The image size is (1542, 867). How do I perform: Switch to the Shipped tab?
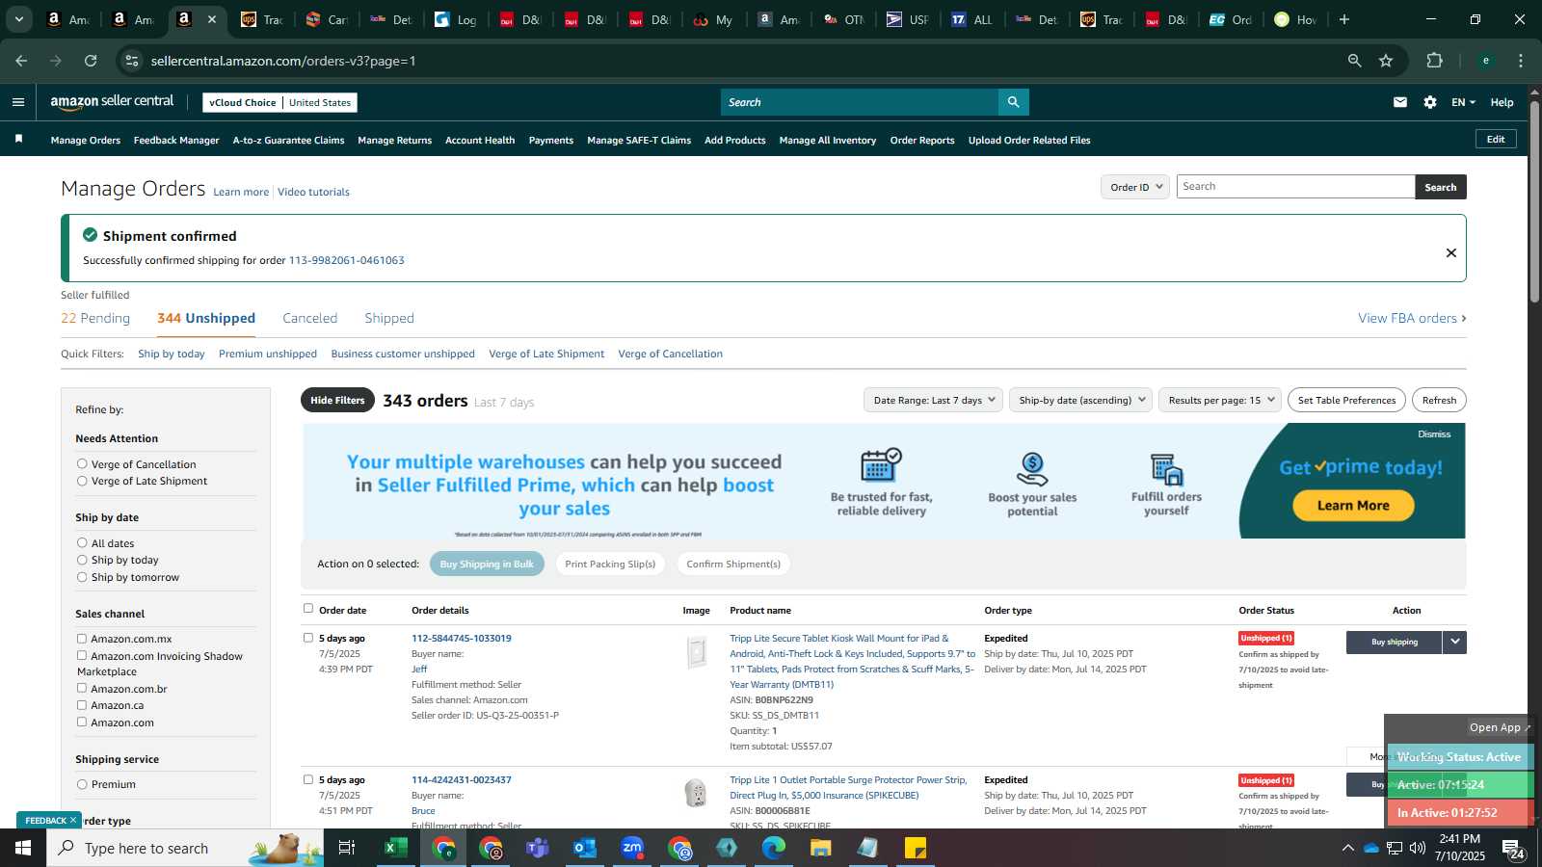[389, 318]
